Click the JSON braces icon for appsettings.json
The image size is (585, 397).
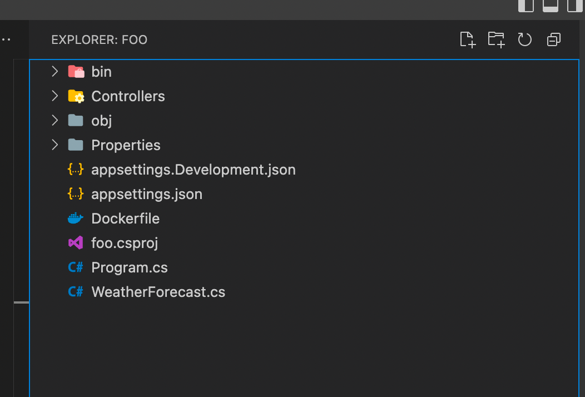[x=76, y=194]
